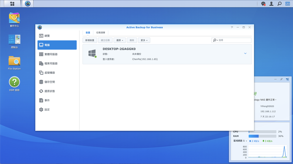Open the DSM main menu grid icon
Image resolution: width=293 pixels, height=164 pixels.
pyautogui.click(x=12, y=4)
